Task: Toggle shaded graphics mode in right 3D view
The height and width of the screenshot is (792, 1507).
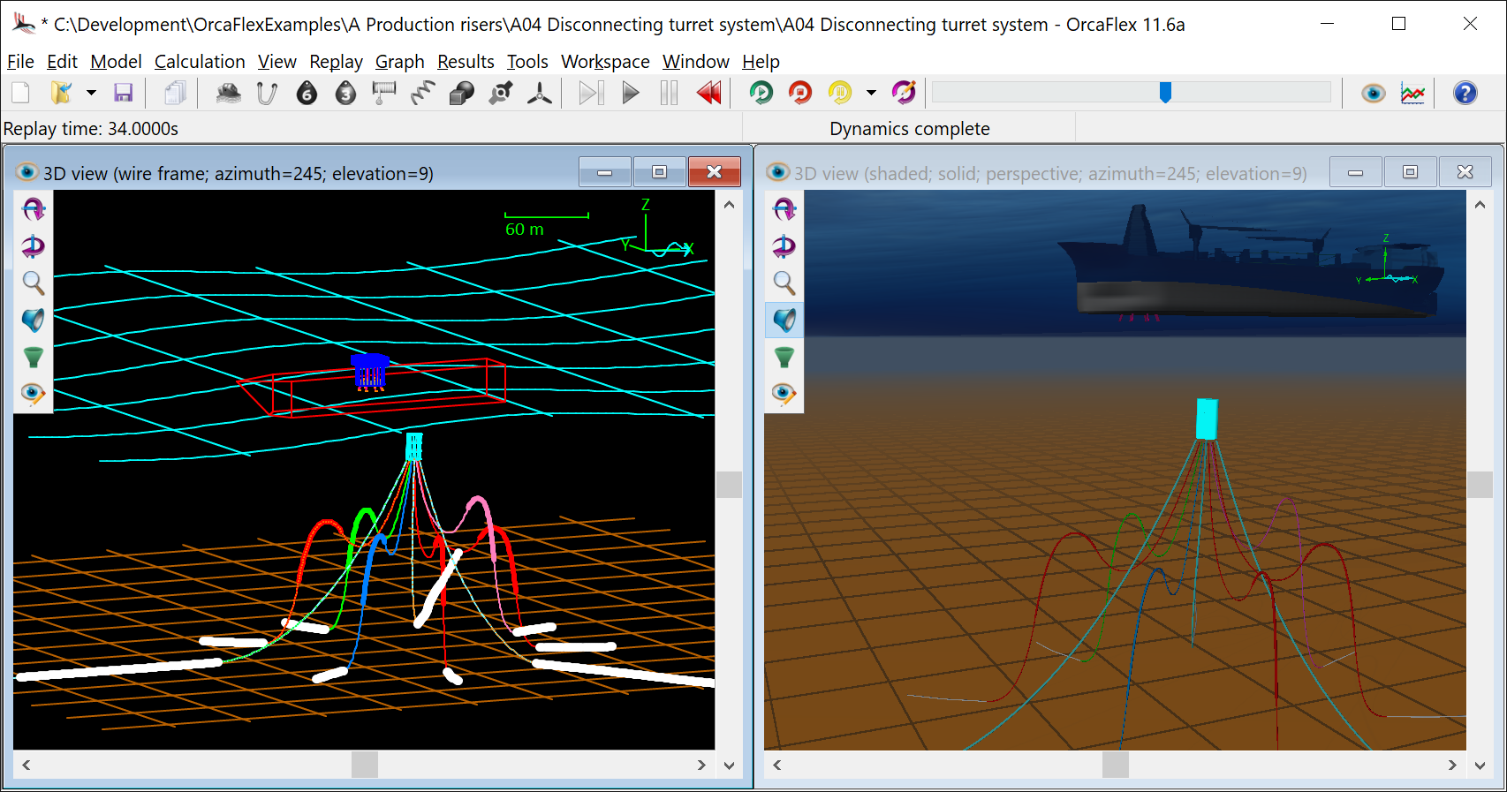Action: point(784,320)
